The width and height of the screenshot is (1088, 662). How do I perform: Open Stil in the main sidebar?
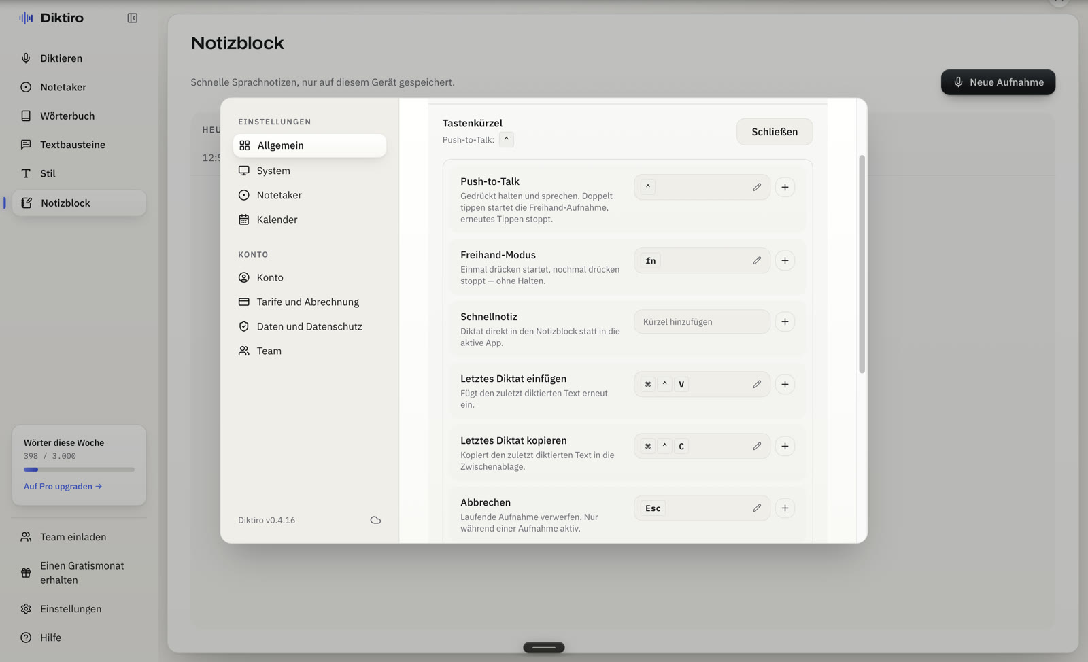[x=79, y=173]
